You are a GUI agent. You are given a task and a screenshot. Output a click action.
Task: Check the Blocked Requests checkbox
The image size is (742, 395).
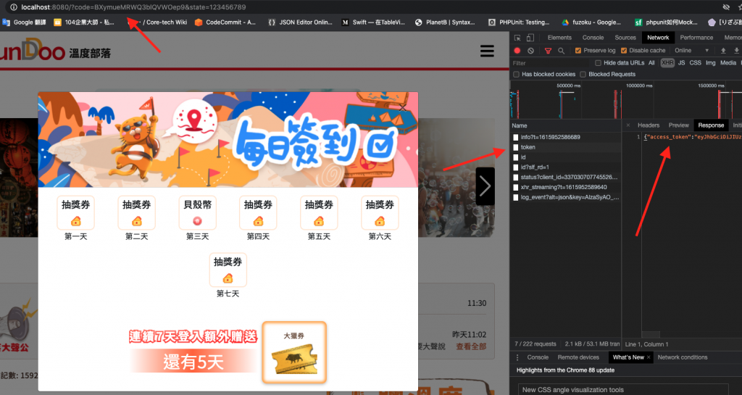(x=583, y=74)
